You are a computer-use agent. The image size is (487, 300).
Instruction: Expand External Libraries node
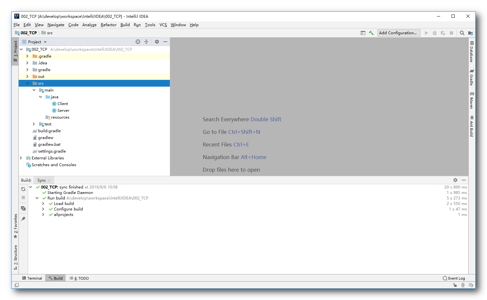point(21,158)
